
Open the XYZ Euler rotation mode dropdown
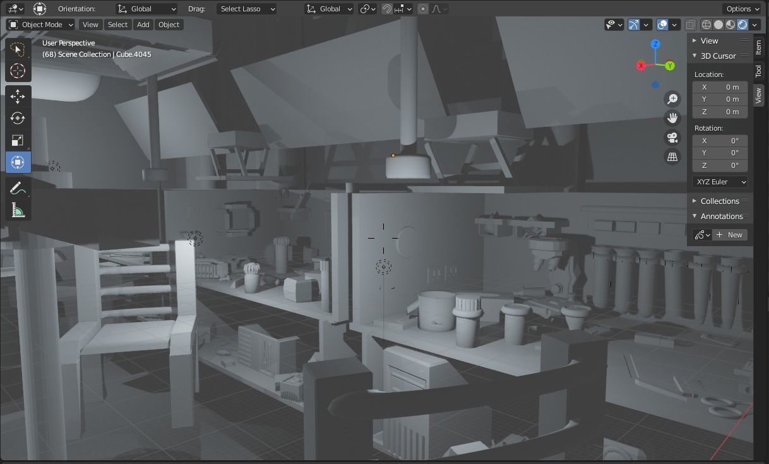pyautogui.click(x=720, y=182)
